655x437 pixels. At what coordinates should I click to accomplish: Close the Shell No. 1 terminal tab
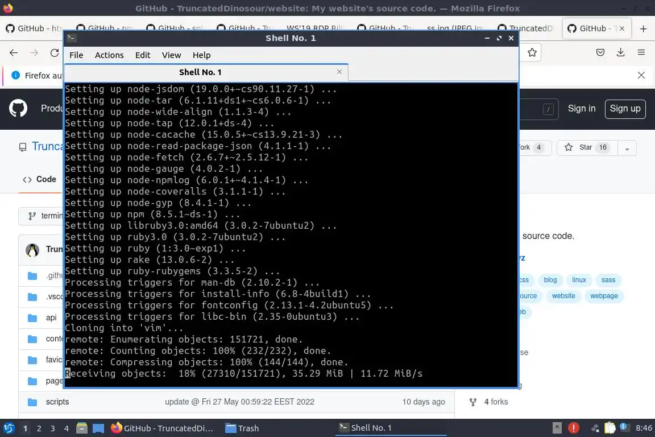(x=339, y=72)
